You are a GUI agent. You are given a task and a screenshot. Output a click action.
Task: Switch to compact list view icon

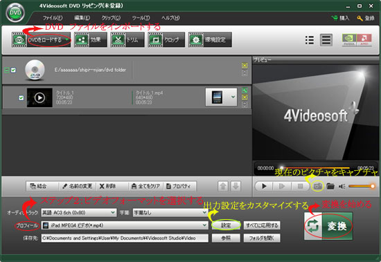(310, 40)
